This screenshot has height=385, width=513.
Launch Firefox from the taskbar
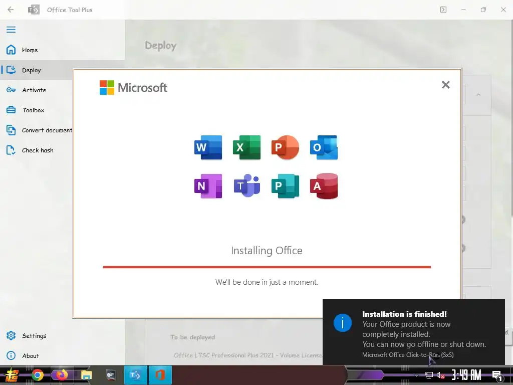pyautogui.click(x=62, y=375)
